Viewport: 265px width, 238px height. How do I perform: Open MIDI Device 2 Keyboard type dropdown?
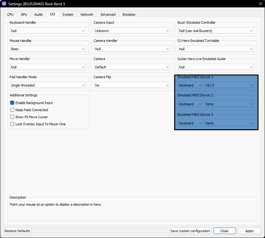click(191, 104)
